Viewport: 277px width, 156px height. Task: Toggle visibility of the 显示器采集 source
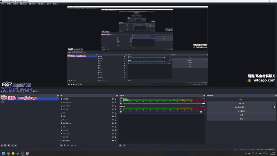[113, 141]
